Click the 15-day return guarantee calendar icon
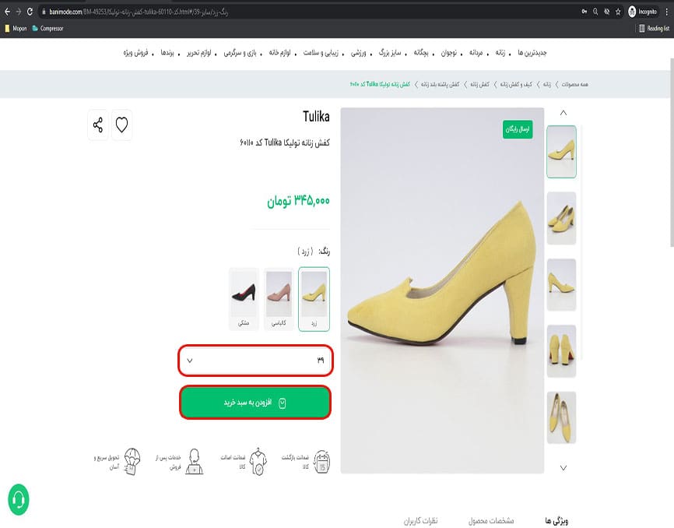This screenshot has height=528, width=674. click(x=322, y=463)
